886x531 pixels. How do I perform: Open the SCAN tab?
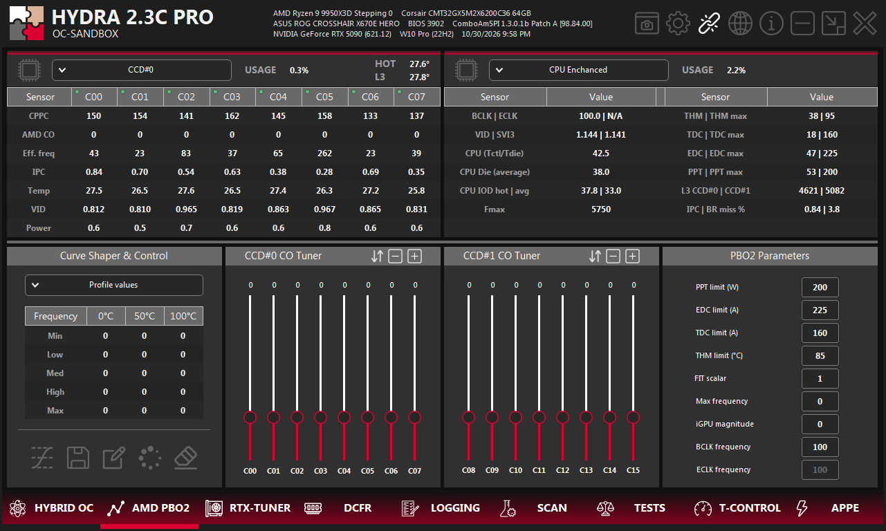pos(533,508)
